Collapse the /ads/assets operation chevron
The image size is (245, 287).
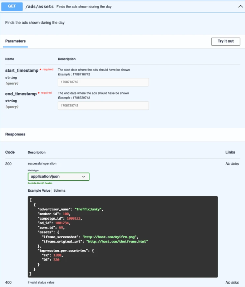tap(240, 6)
